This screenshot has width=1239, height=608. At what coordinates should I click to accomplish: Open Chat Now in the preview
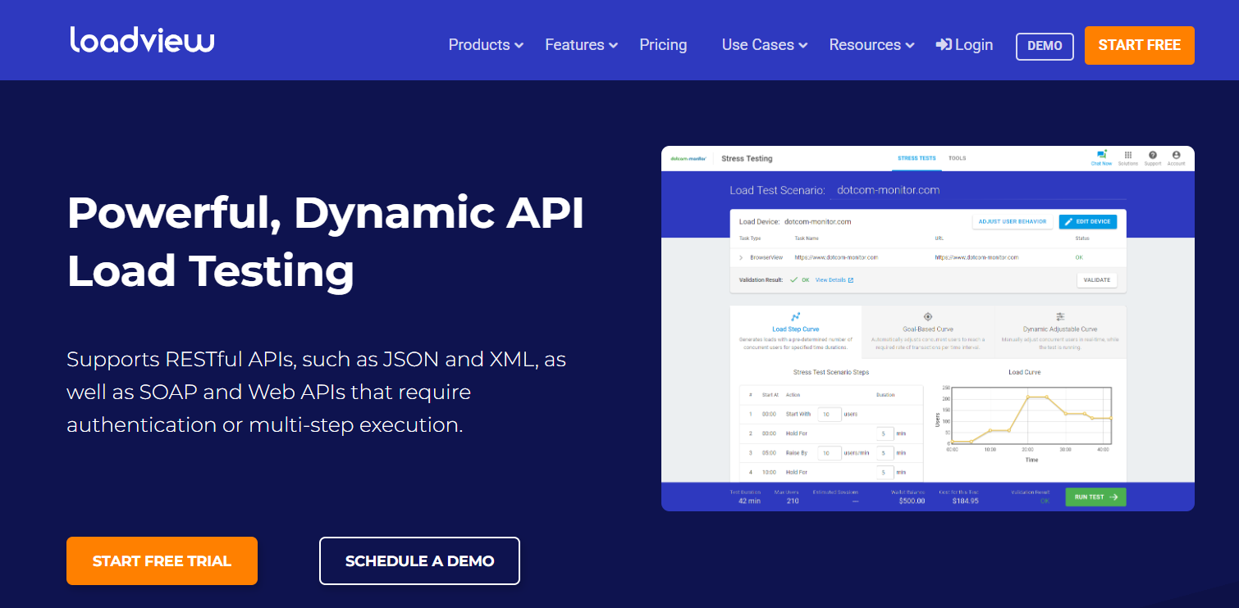point(1101,157)
